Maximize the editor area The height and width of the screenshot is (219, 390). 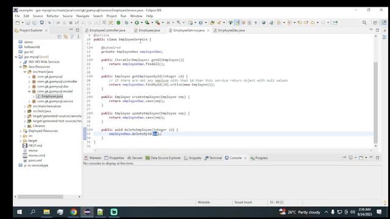[377, 30]
